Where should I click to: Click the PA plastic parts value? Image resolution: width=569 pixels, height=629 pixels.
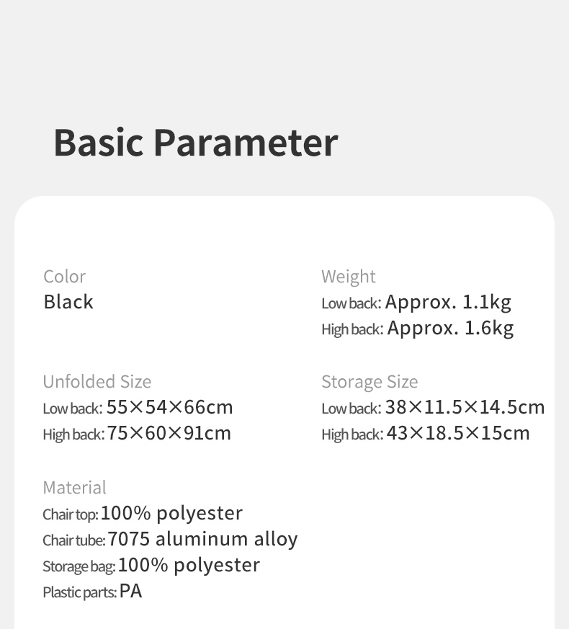[x=131, y=592]
